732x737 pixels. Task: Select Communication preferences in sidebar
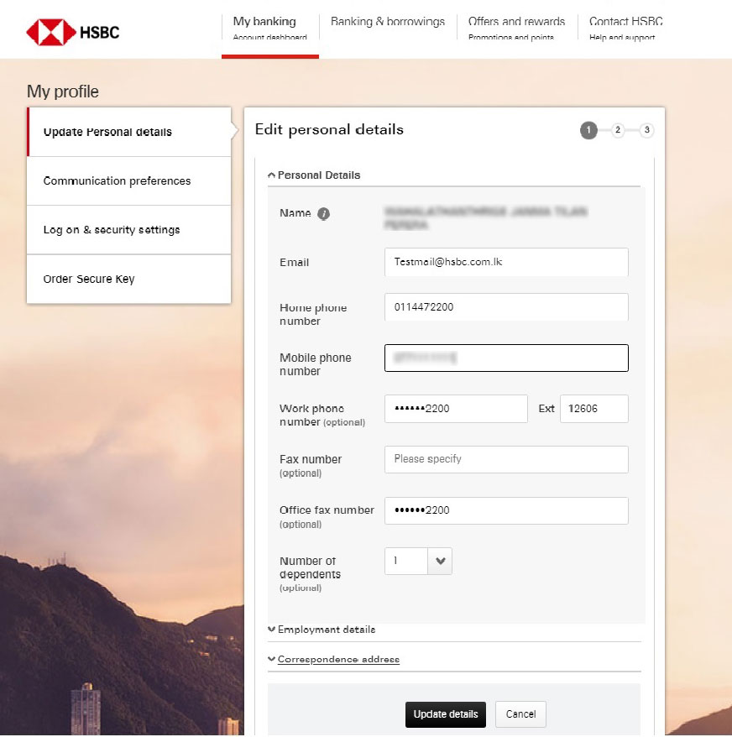128,181
